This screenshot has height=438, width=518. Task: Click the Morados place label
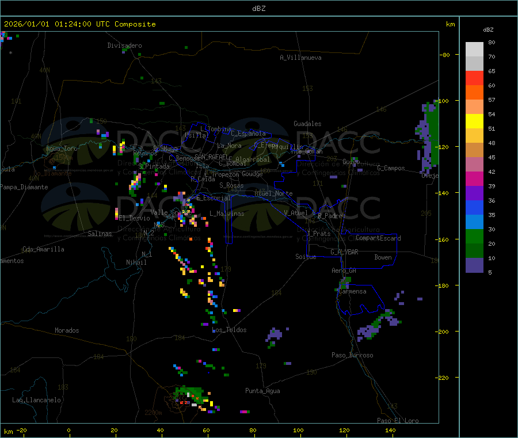click(x=67, y=330)
